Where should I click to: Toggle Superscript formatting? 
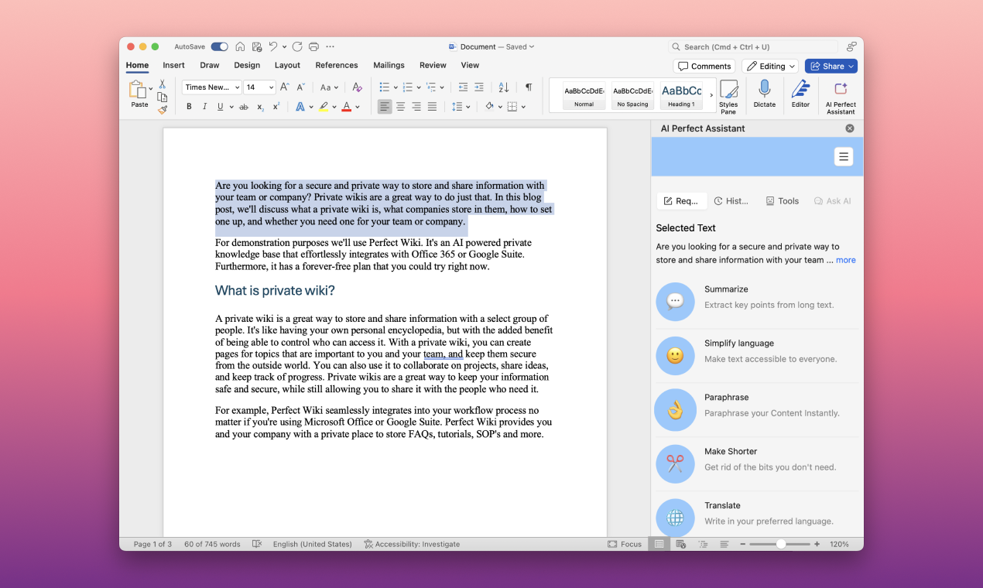[x=276, y=107]
